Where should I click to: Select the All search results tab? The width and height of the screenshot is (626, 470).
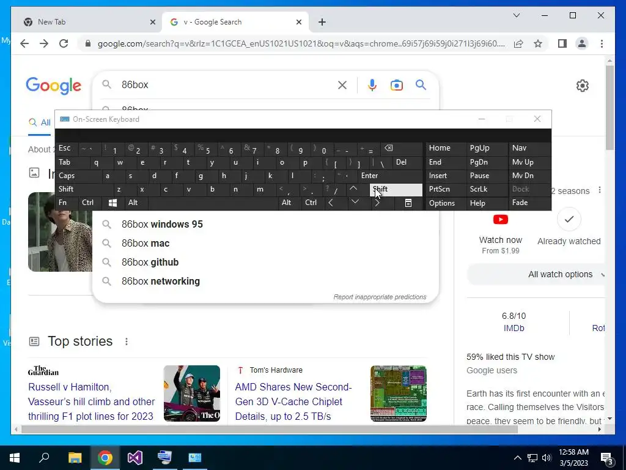click(40, 122)
